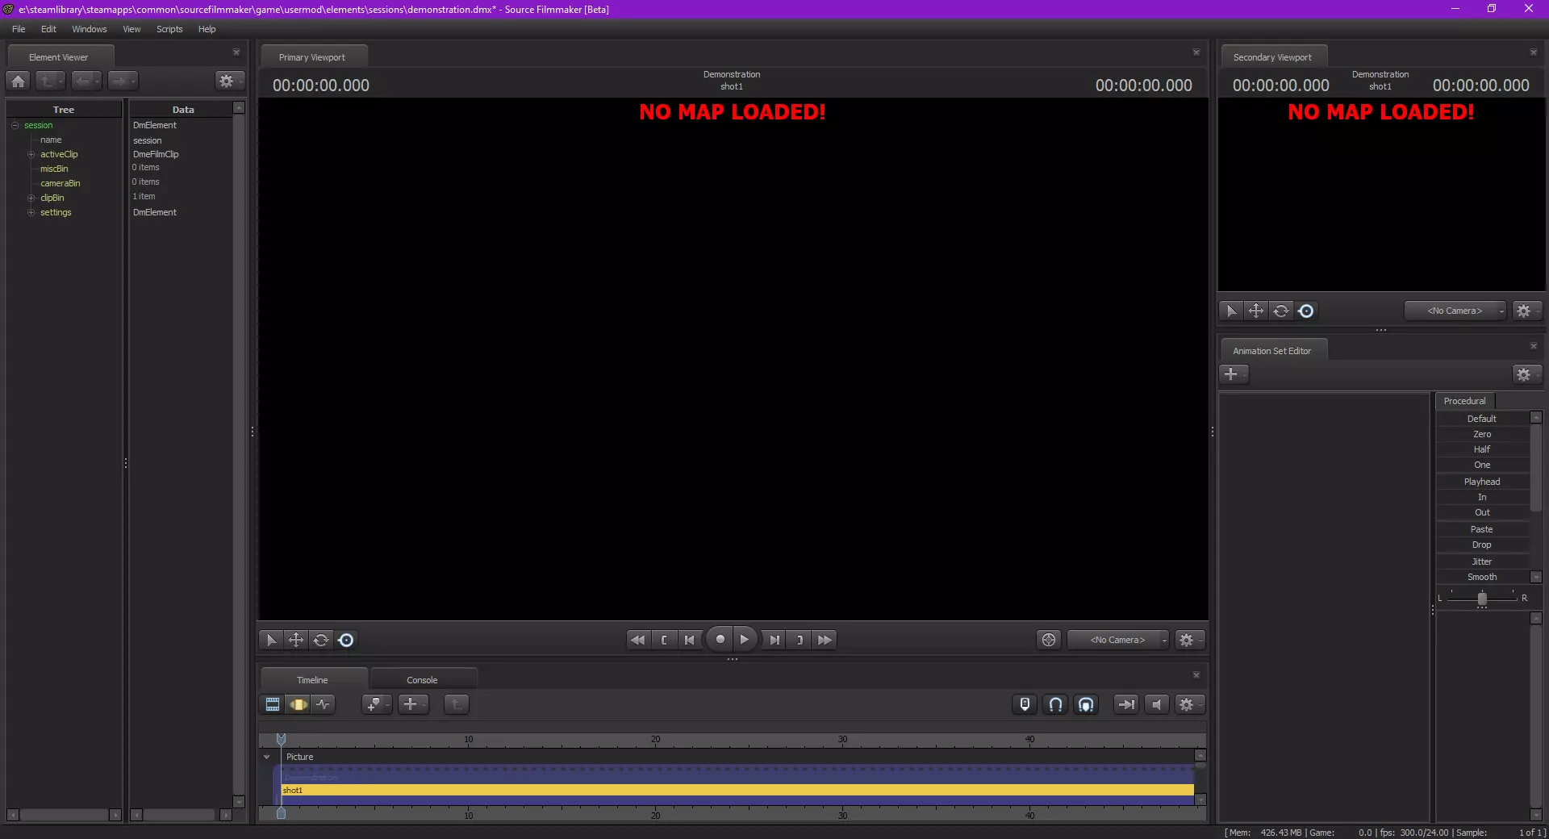The image size is (1549, 839).
Task: Pick the rotate tool in Primary Viewport
Action: point(321,640)
